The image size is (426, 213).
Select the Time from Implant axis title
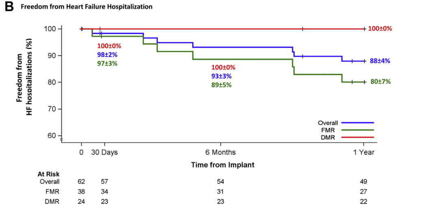(223, 165)
